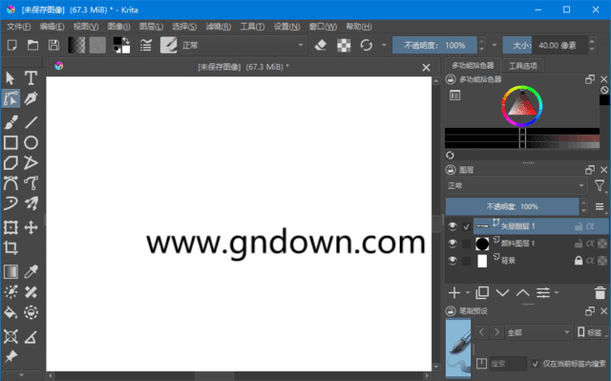611x381 pixels.
Task: Select the Smart Patch tool
Action: 31,292
